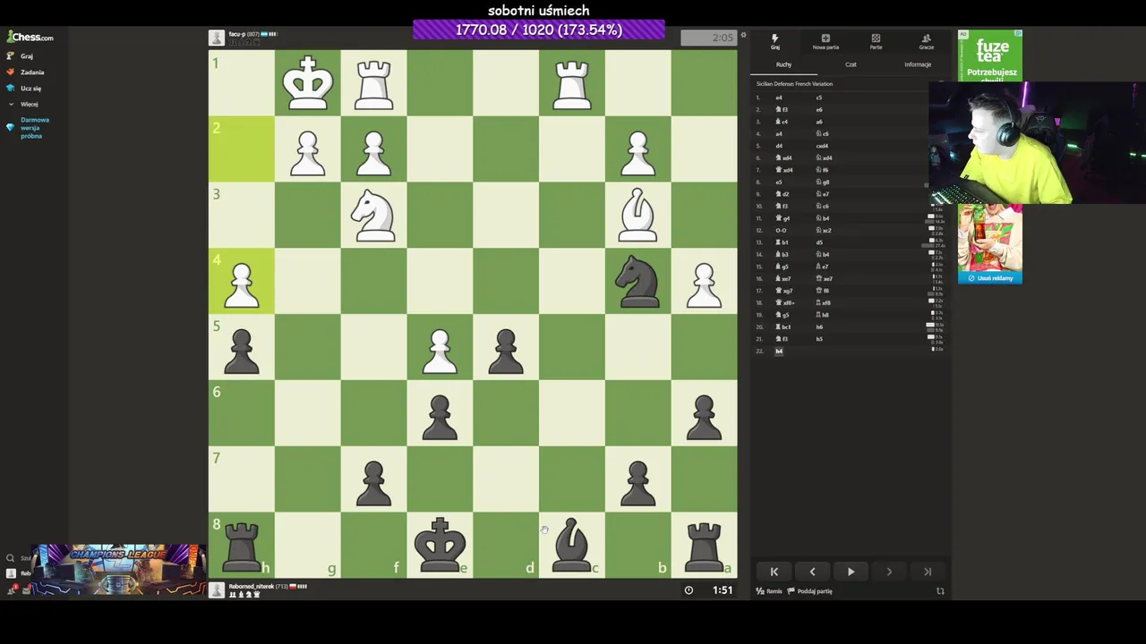Click the highlighted h2 square
Image resolution: width=1146 pixels, height=644 pixels.
click(x=242, y=149)
